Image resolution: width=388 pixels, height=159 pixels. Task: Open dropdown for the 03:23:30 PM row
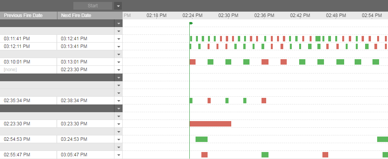pyautogui.click(x=119, y=124)
